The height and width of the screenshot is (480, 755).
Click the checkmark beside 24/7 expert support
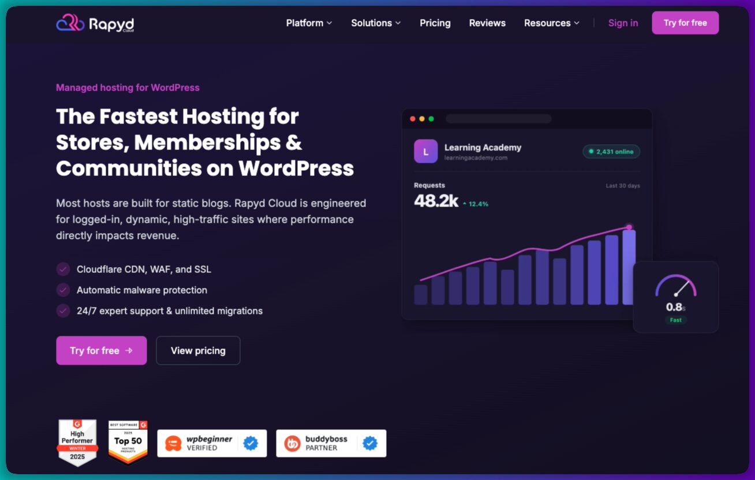(63, 311)
